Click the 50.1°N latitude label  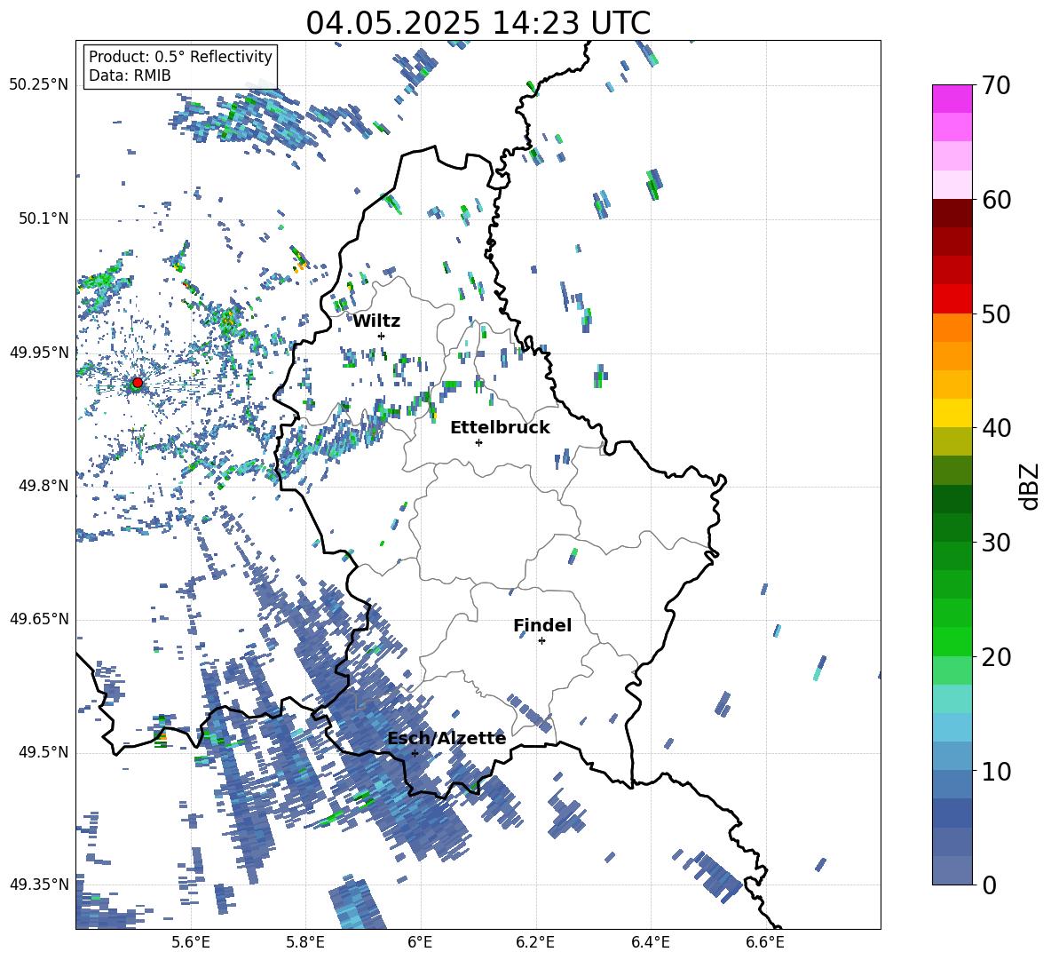point(43,218)
